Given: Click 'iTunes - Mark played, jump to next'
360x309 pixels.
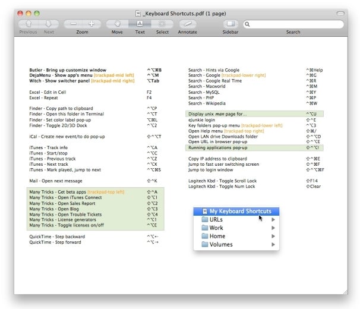Looking at the screenshot, I should [x=65, y=170].
